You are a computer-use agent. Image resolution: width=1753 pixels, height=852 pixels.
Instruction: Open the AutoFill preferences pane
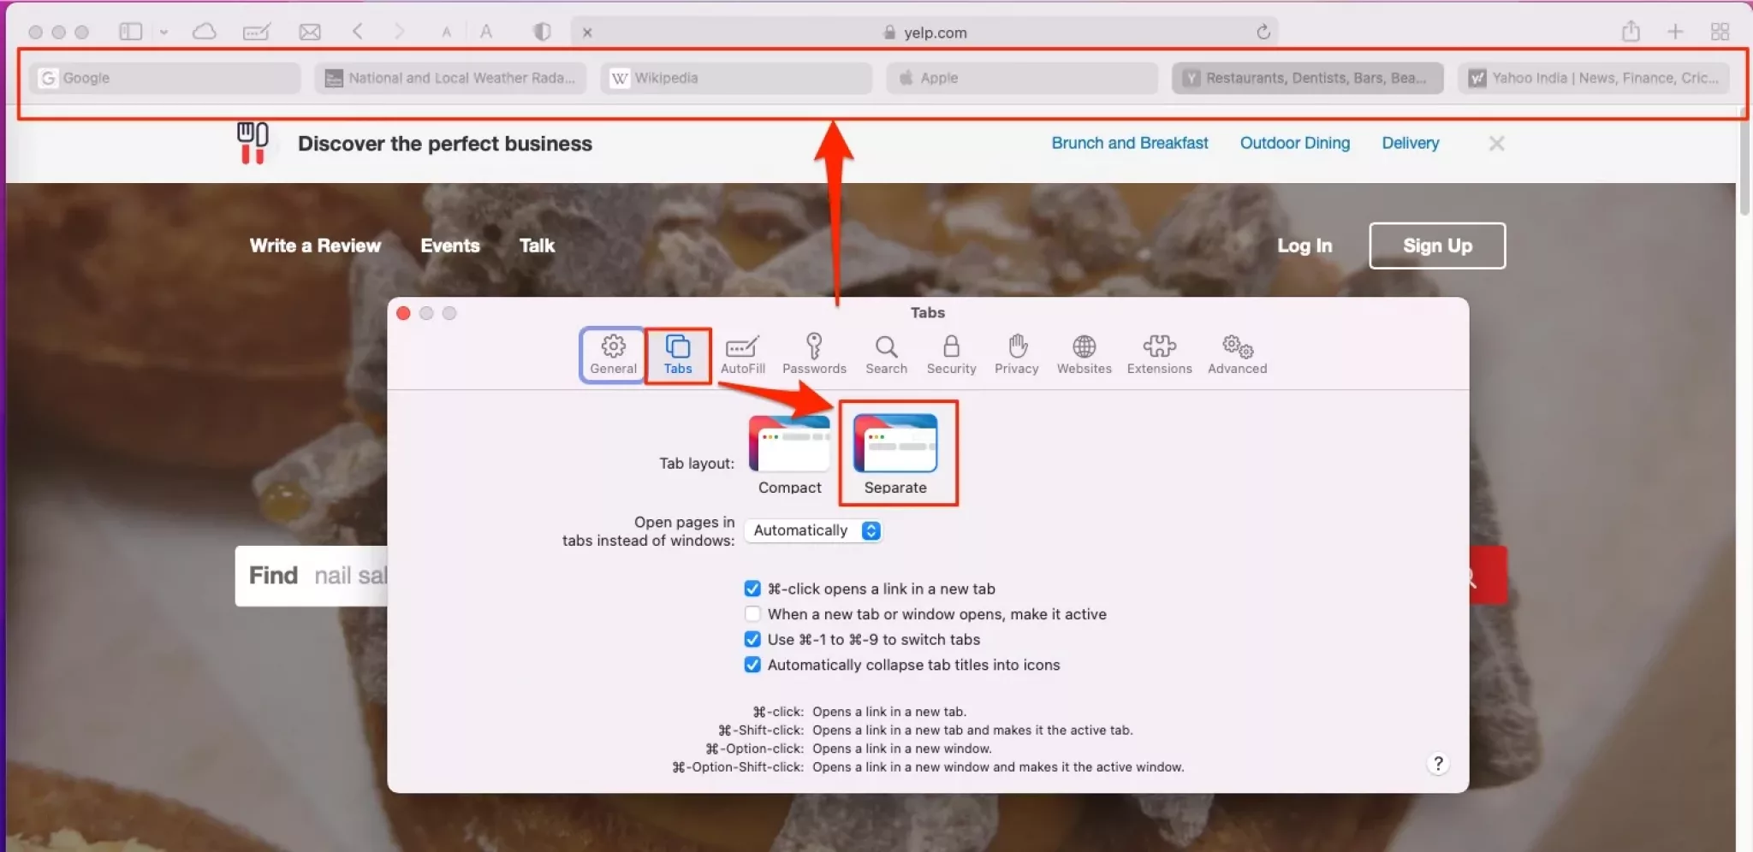pyautogui.click(x=742, y=353)
